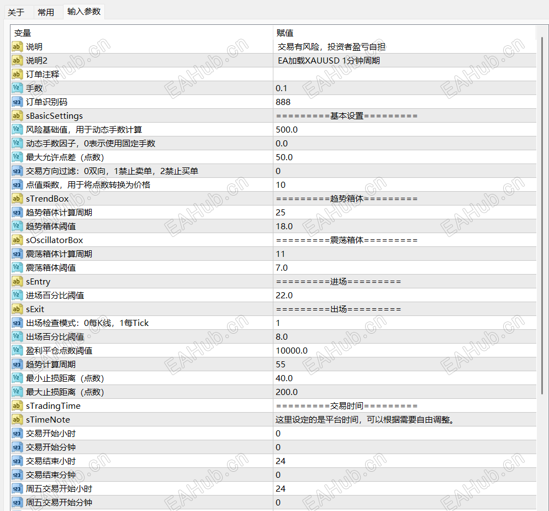The image size is (549, 511).
Task: Click the integer icon beside 出场检查模式
Action: coord(17,323)
